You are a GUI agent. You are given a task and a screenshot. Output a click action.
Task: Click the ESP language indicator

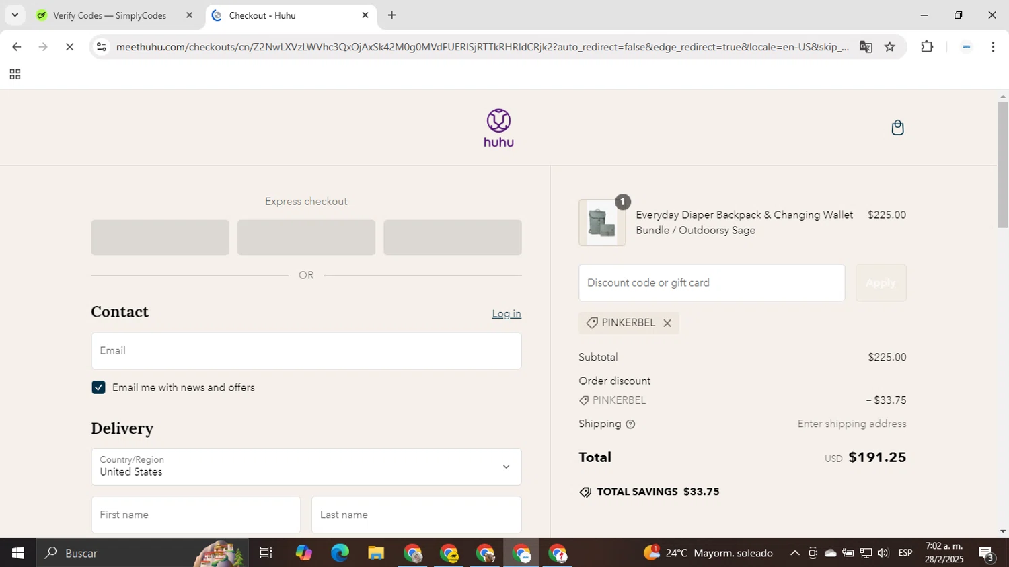coord(905,553)
